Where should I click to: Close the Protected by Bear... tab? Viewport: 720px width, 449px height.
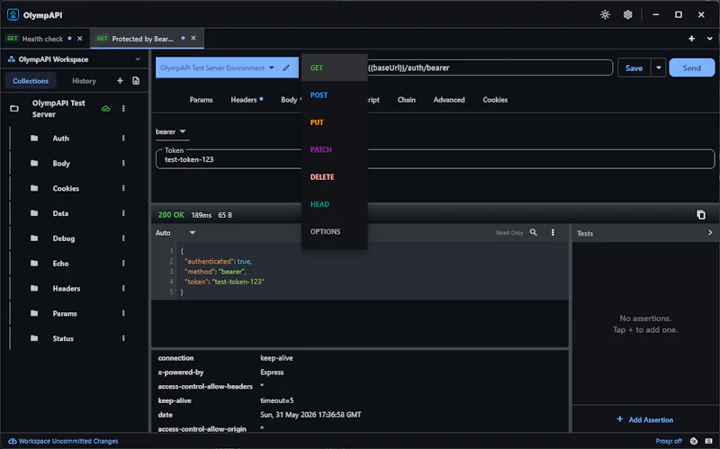[193, 38]
